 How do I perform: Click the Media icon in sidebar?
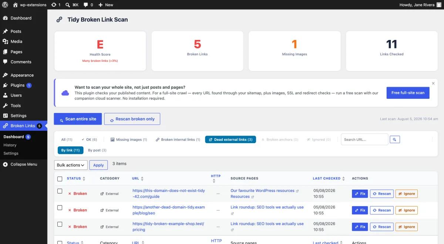5,41
